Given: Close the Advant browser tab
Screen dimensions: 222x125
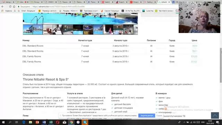Looking at the screenshot, I should tap(169, 2).
